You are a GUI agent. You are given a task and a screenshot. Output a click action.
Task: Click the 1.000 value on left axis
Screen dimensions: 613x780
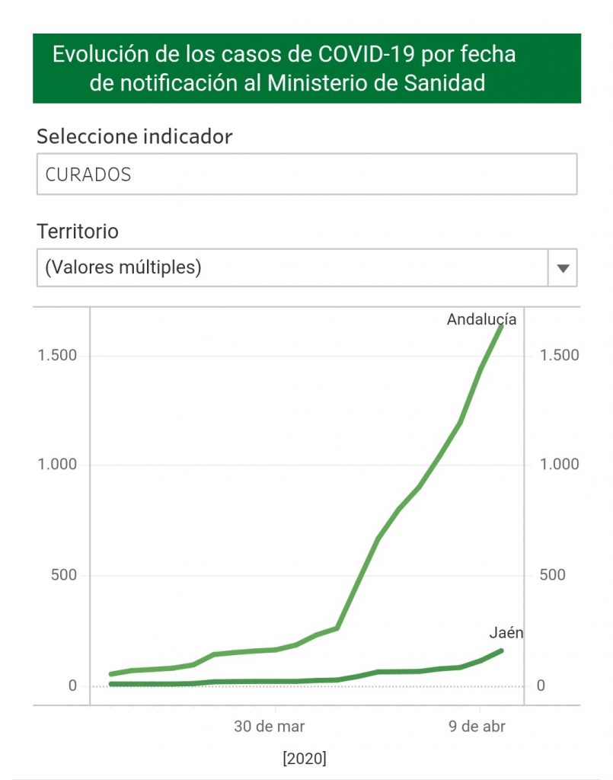pos(57,465)
